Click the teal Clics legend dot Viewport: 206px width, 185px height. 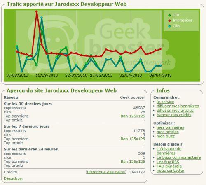169,26
